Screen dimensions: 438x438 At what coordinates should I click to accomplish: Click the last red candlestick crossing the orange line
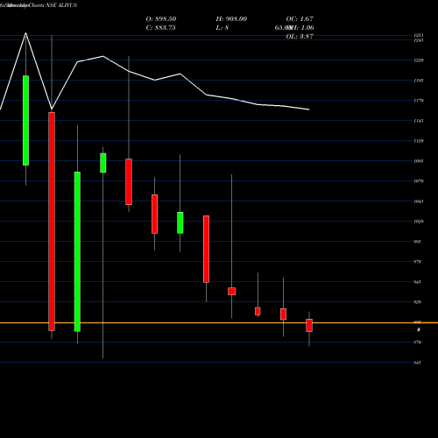click(309, 325)
